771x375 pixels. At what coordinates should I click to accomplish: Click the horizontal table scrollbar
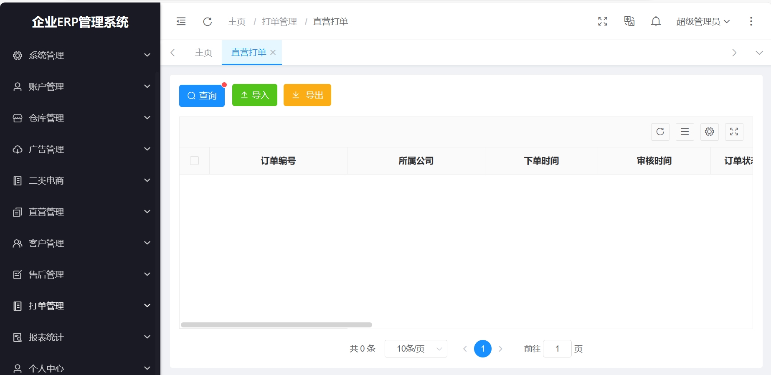tap(276, 325)
